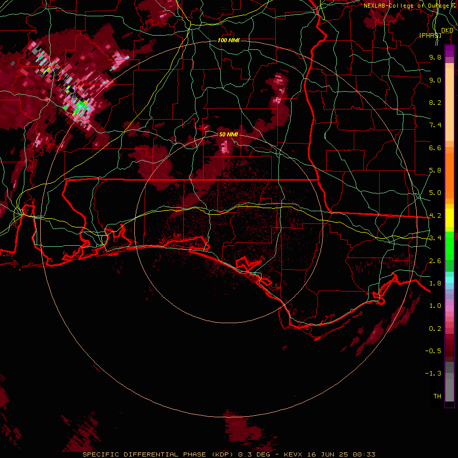Click the 0.2 legend value
This screenshot has height=458, width=458.
point(435,329)
